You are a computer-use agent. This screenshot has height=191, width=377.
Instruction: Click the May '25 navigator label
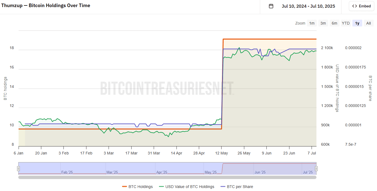pyautogui.click(x=210, y=172)
